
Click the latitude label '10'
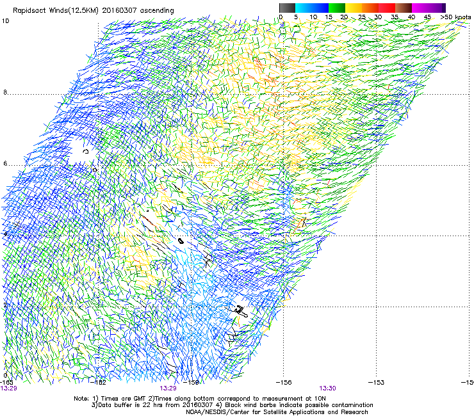pos(5,21)
